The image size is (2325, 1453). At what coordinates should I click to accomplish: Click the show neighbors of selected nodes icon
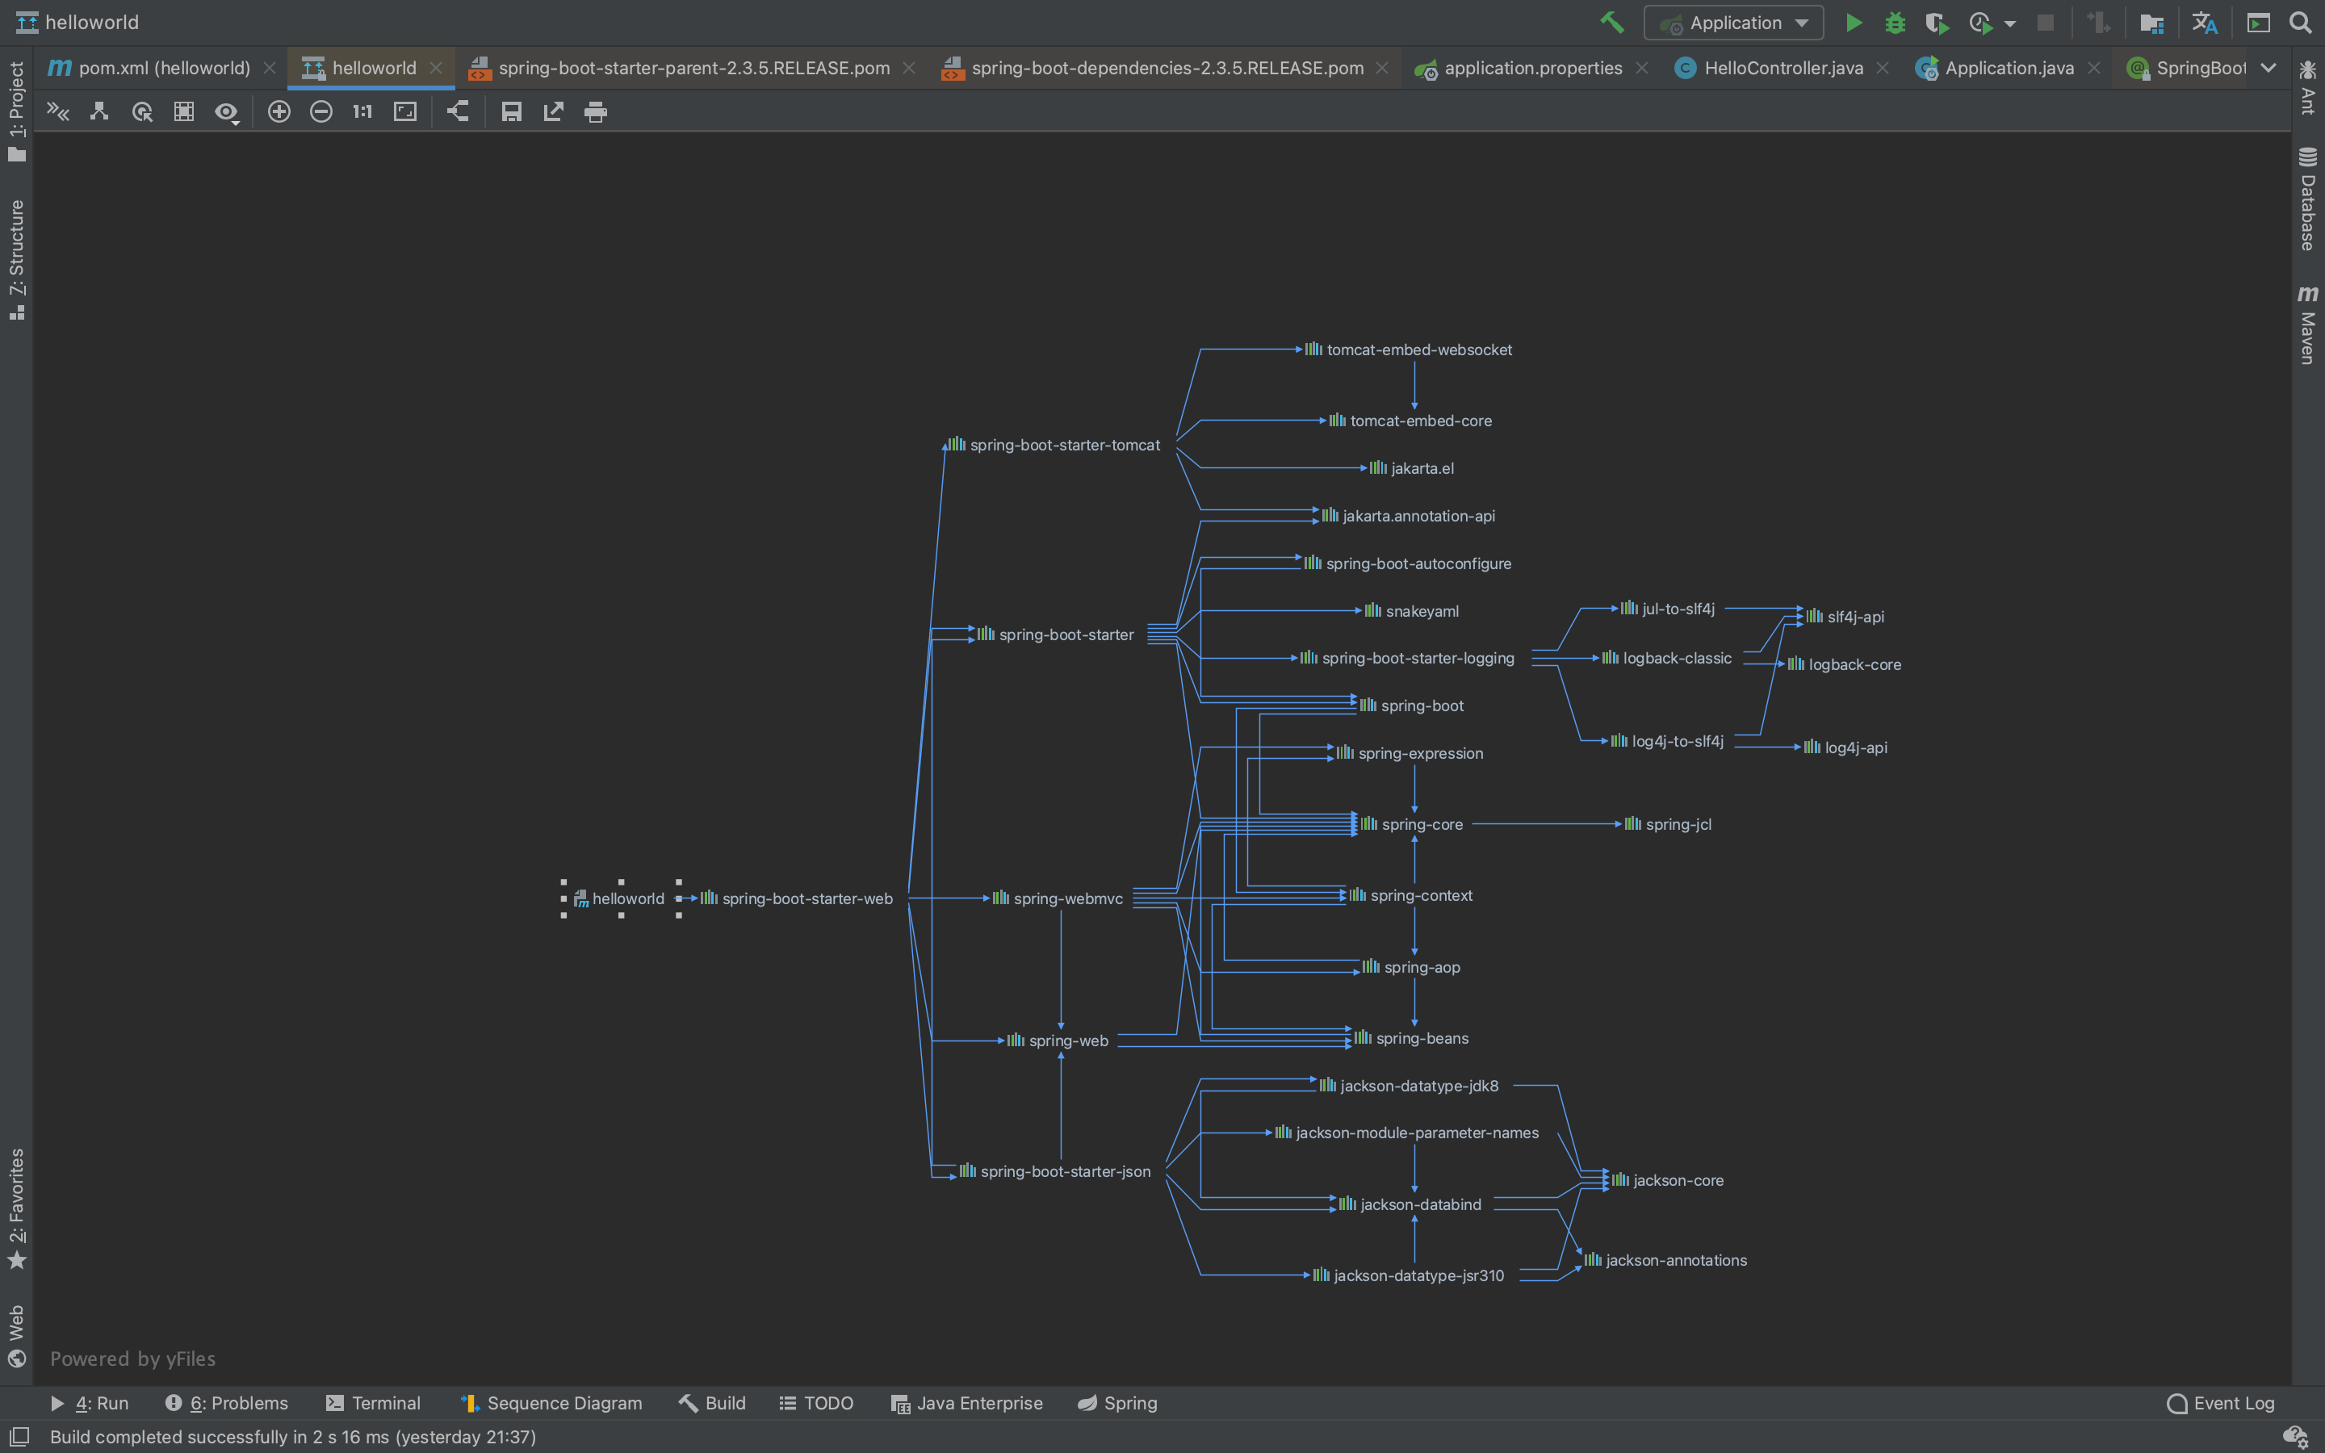pos(99,111)
